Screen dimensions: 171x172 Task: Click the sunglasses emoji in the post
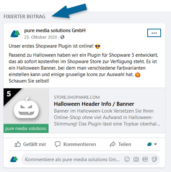pyautogui.click(x=98, y=46)
